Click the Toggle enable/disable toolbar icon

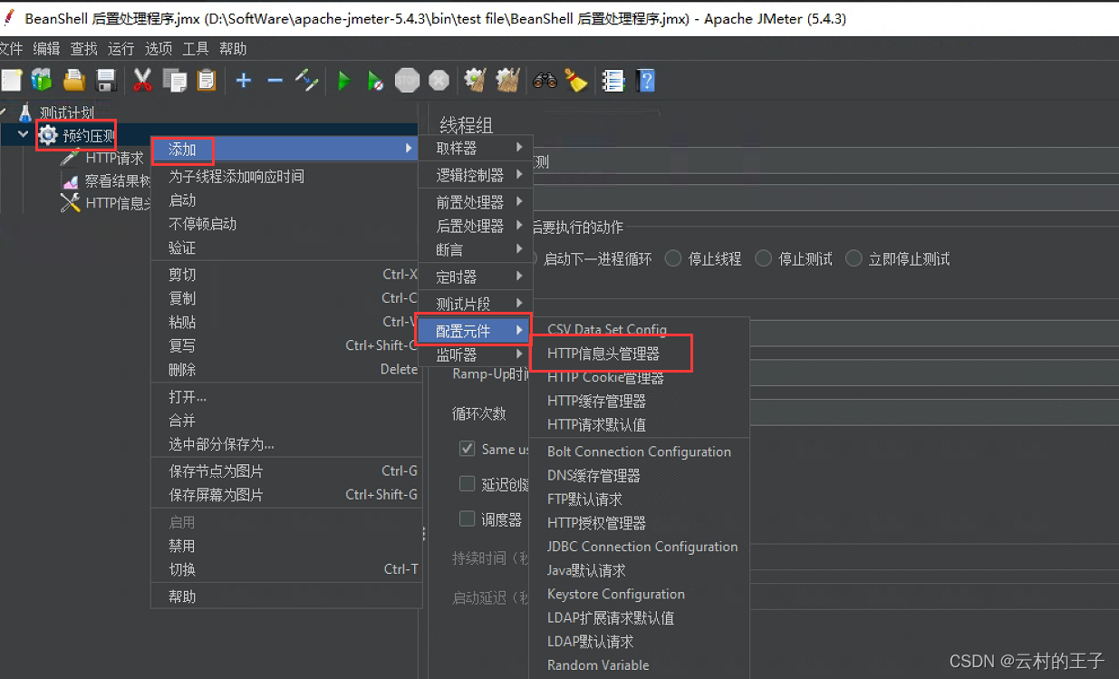pos(307,81)
